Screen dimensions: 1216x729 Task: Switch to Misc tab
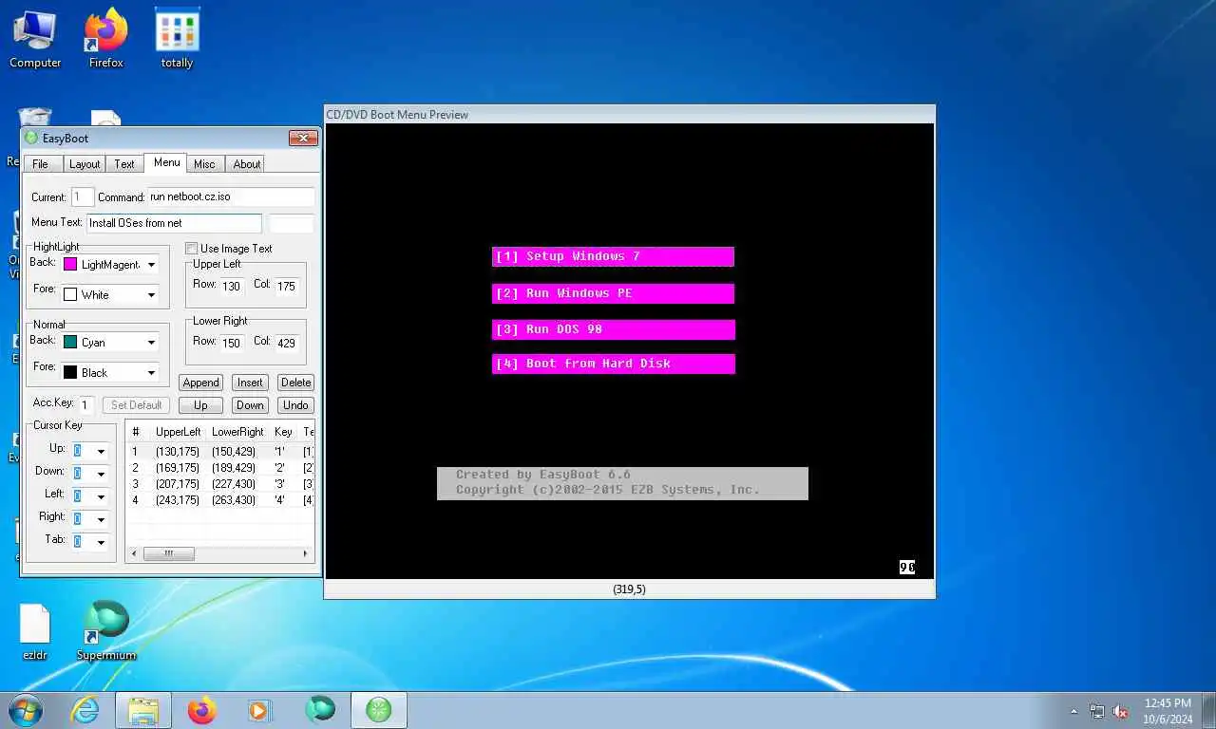204,164
